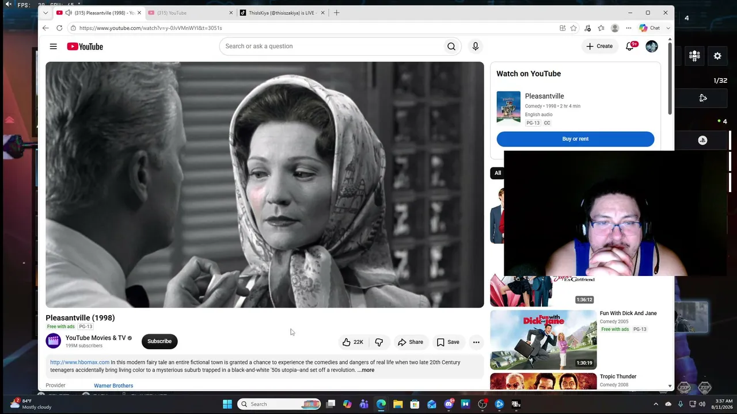Open the settings gear in background app
This screenshot has width=737, height=414.
coord(717,56)
